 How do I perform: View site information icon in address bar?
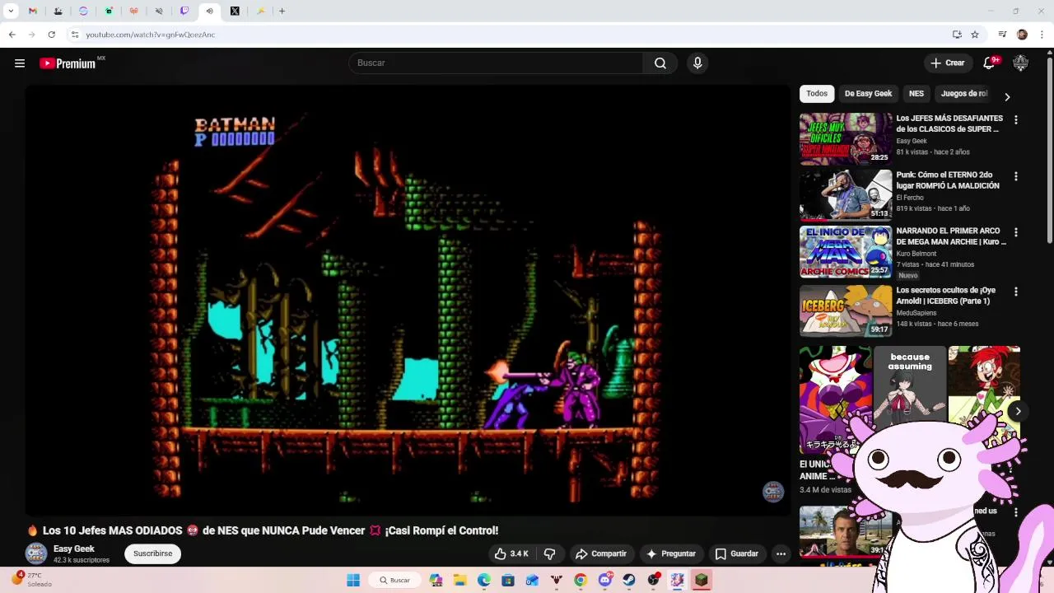[75, 35]
